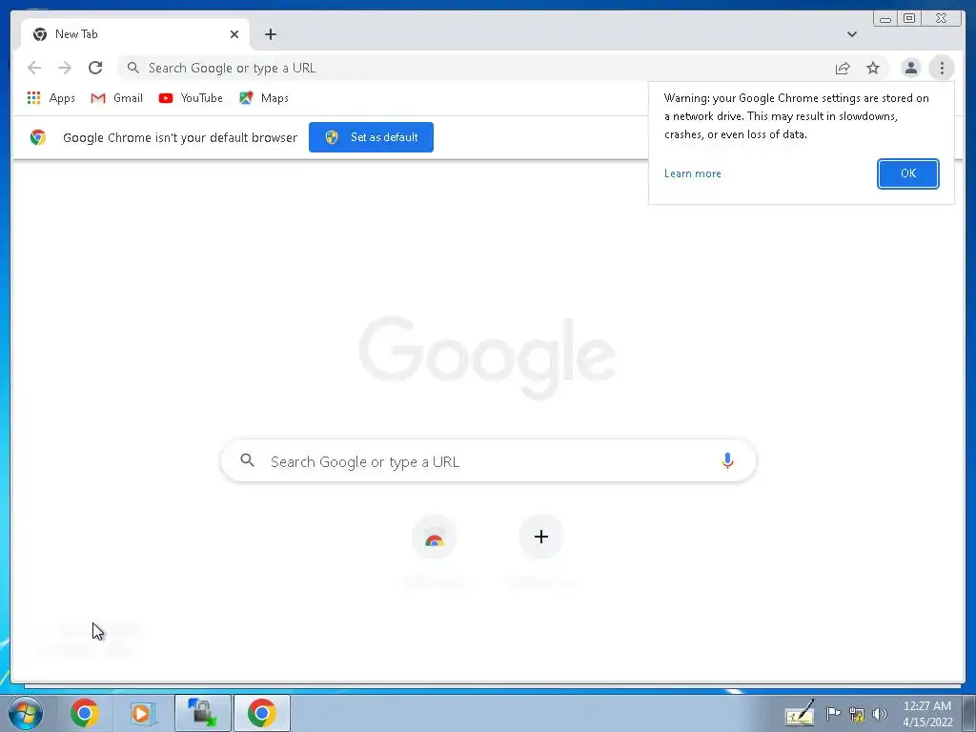Expand the tab search chevron

coord(851,34)
